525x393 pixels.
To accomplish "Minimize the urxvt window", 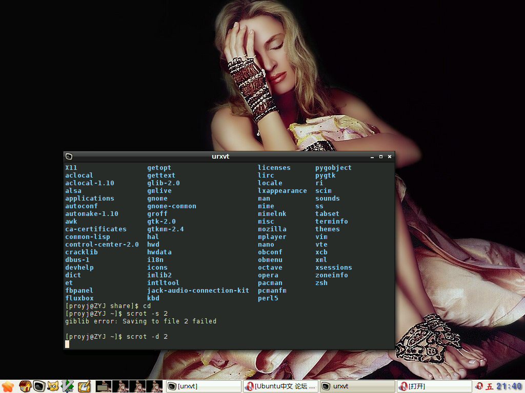I will pos(372,157).
